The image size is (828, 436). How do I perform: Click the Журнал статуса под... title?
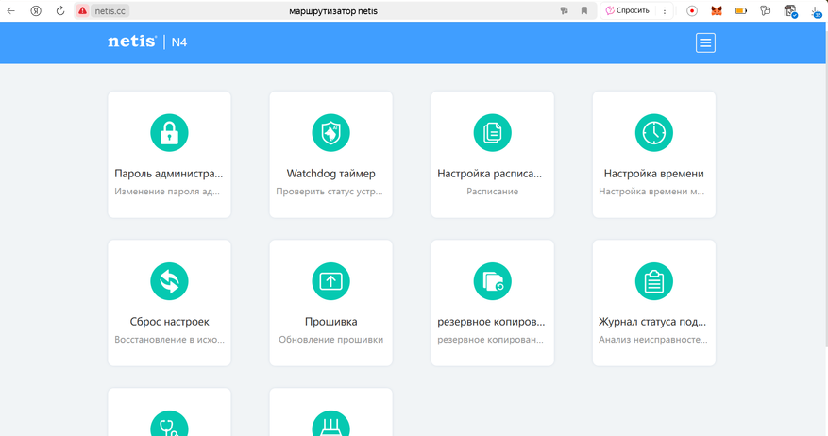click(652, 322)
